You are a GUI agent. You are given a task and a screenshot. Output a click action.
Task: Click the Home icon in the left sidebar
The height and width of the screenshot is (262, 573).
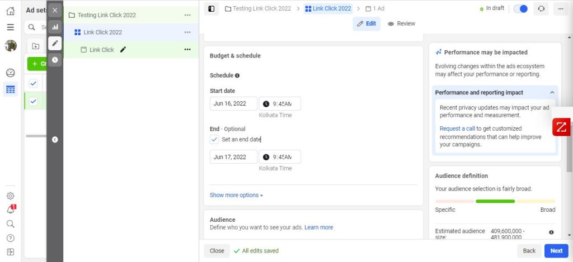(10, 11)
